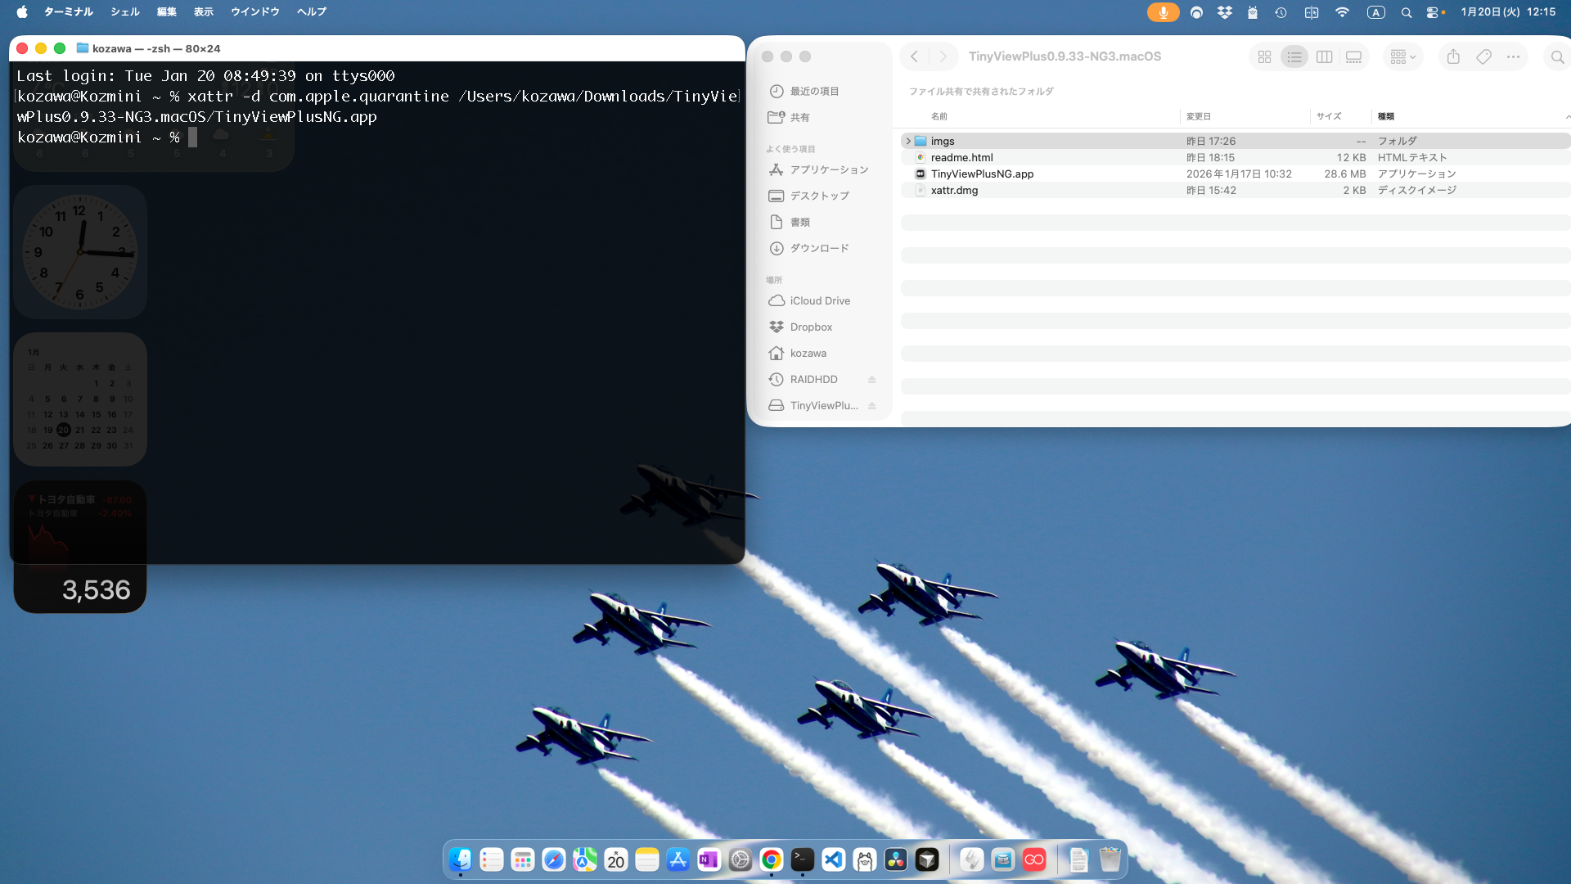Click the Finder share icon

[x=1453, y=56]
